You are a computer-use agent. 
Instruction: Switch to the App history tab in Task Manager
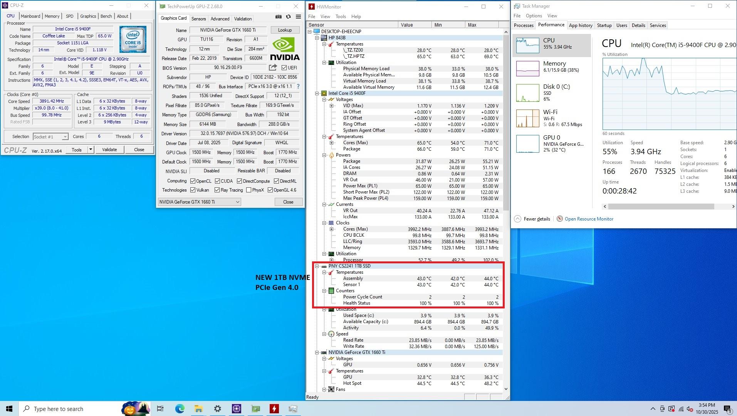tap(581, 25)
